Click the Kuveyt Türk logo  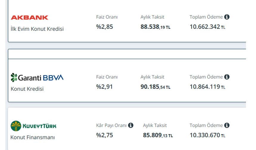click(33, 126)
